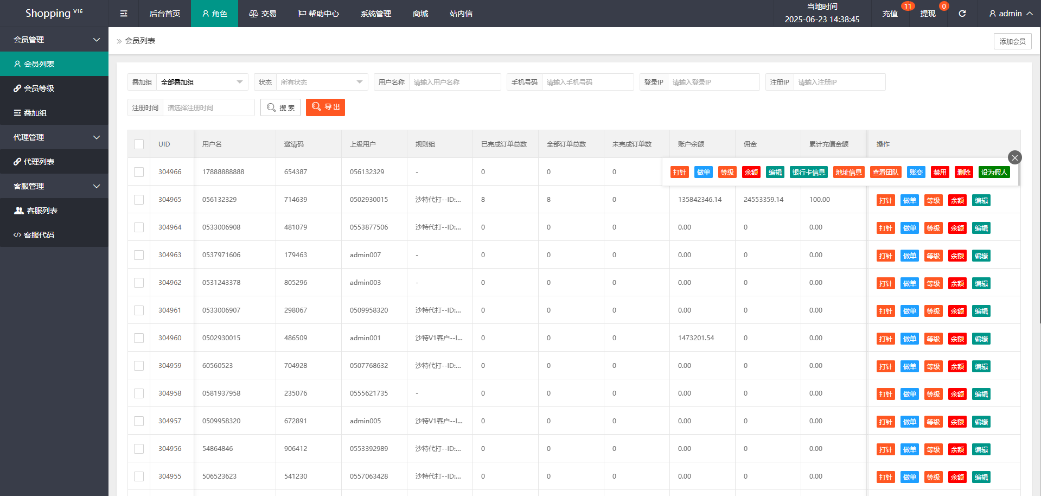Open the 所有状态 status dropdown

[322, 82]
